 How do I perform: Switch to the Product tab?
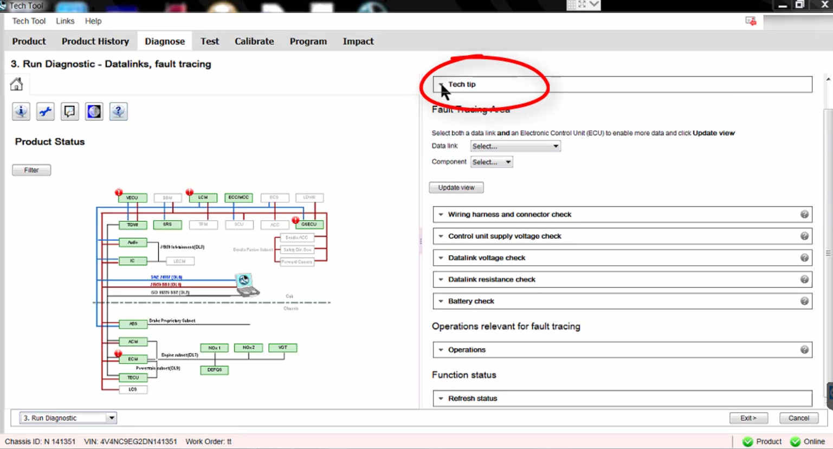[x=29, y=41]
